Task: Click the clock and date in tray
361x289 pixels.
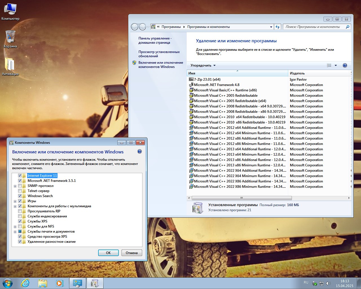Action: tap(344, 283)
